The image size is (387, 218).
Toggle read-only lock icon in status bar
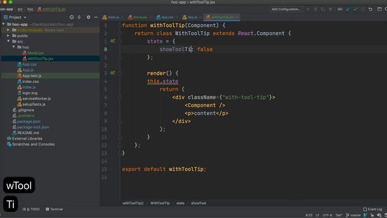tap(372, 215)
